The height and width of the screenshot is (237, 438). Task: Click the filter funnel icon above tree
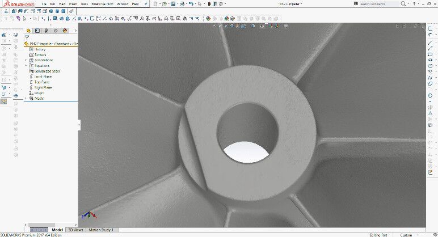point(27,37)
